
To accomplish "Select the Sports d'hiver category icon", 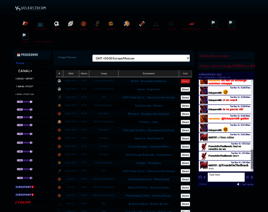I will 214,24.
